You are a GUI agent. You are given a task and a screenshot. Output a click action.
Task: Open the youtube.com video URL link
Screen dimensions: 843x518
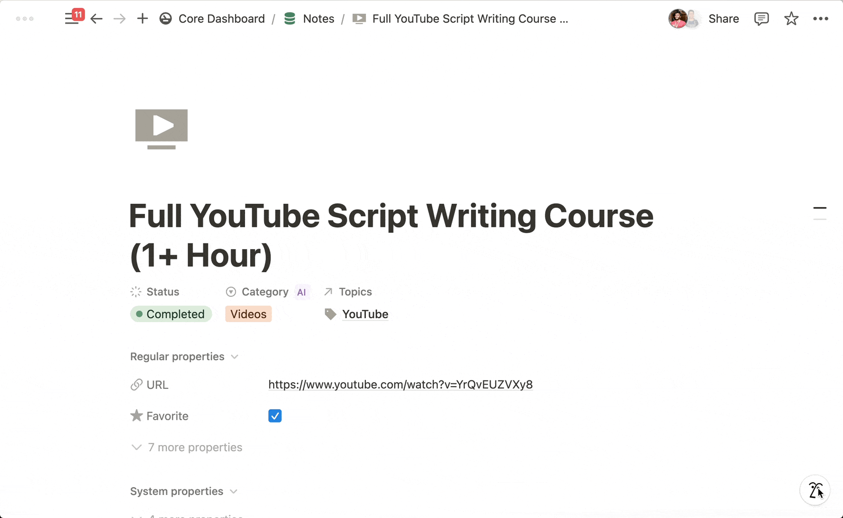401,385
